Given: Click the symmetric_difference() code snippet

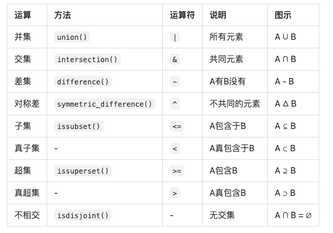Looking at the screenshot, I should (105, 104).
